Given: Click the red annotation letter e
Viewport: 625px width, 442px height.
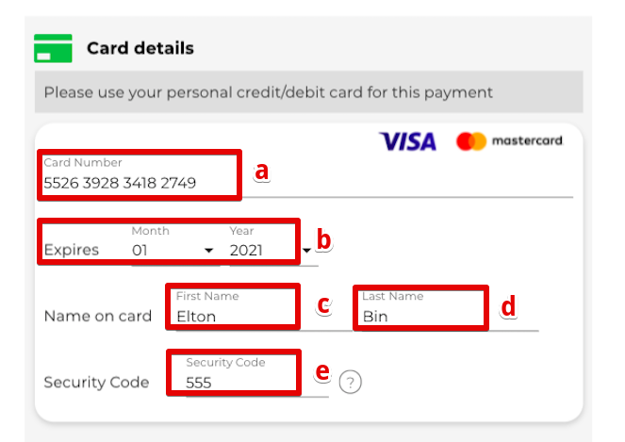Looking at the screenshot, I should 322,372.
